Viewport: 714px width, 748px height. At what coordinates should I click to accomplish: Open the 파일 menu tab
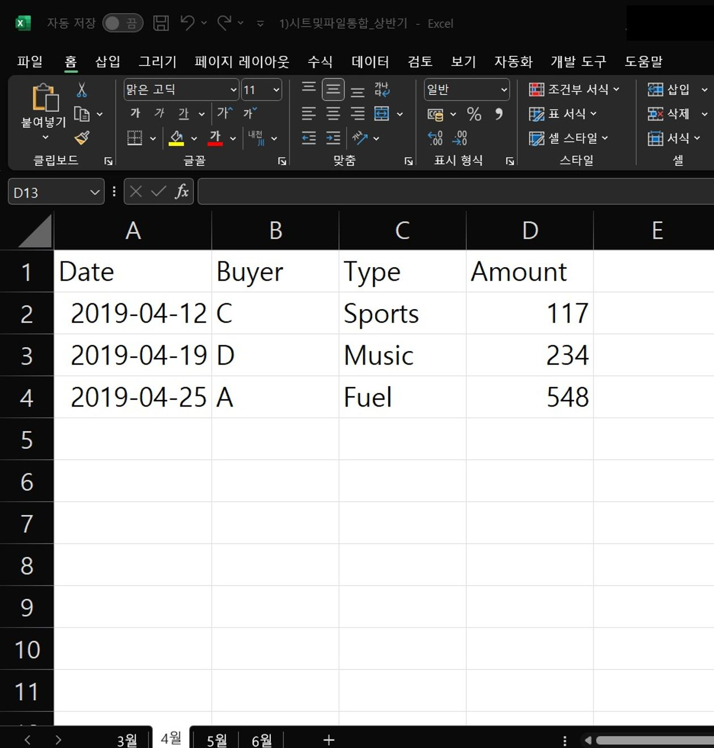point(29,61)
